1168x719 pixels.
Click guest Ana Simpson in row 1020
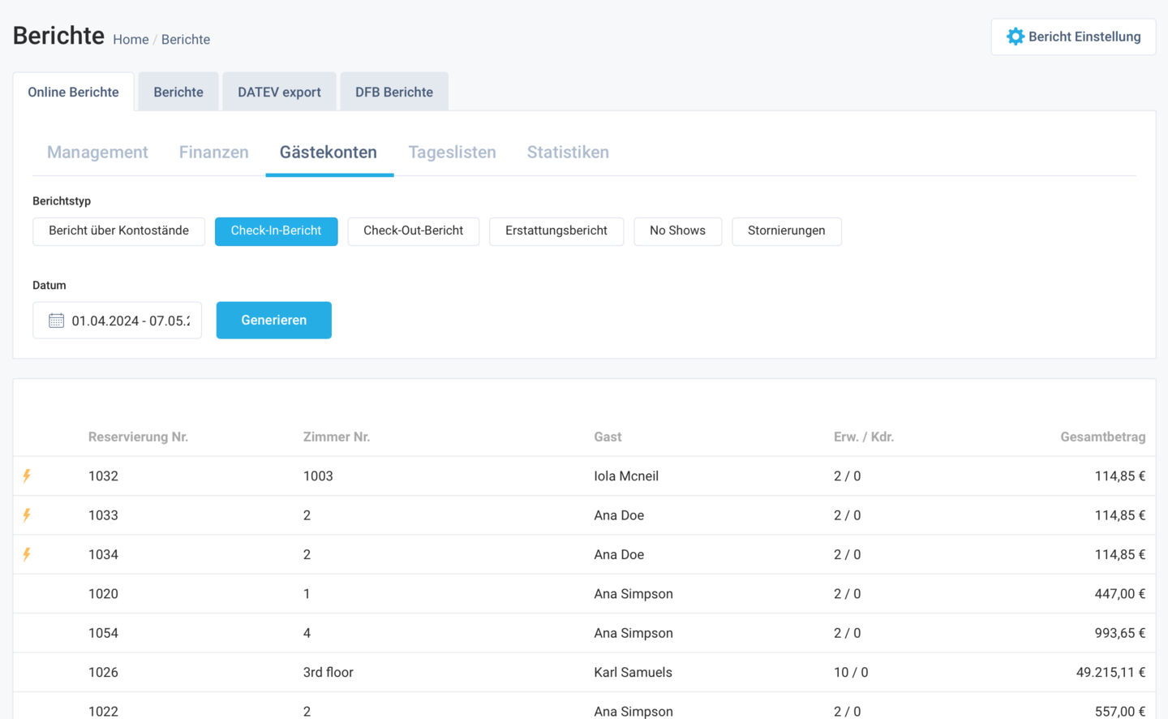633,594
